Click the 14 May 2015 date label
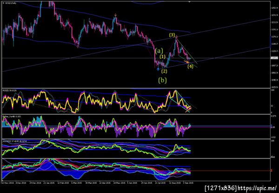The width and height of the screenshot is (279, 193). [119, 183]
